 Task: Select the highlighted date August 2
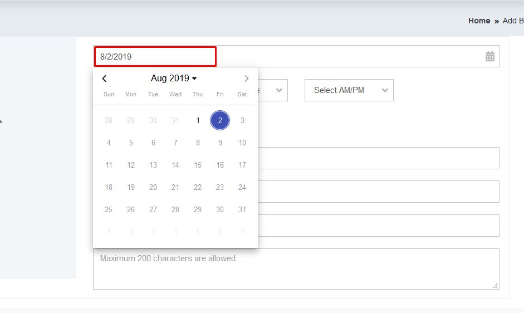pyautogui.click(x=220, y=120)
